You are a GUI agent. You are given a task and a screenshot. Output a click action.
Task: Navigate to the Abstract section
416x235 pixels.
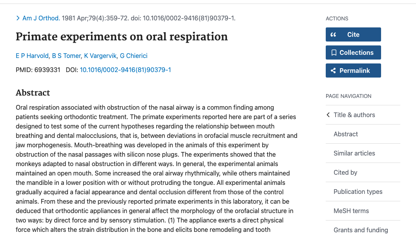coord(346,134)
